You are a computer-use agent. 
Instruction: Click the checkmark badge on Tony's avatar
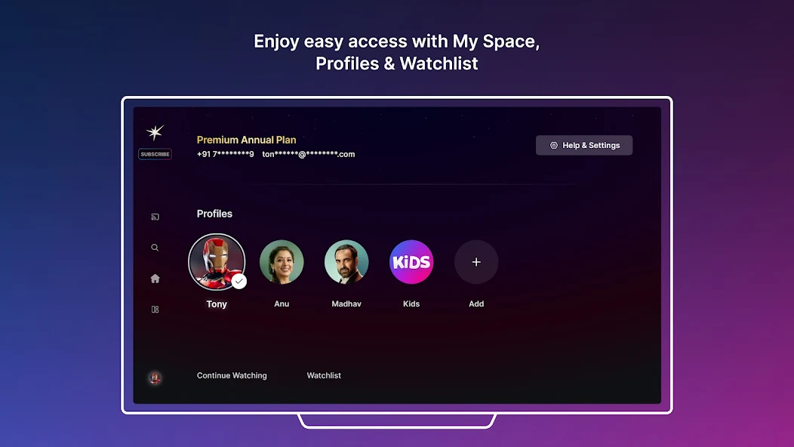click(x=239, y=282)
